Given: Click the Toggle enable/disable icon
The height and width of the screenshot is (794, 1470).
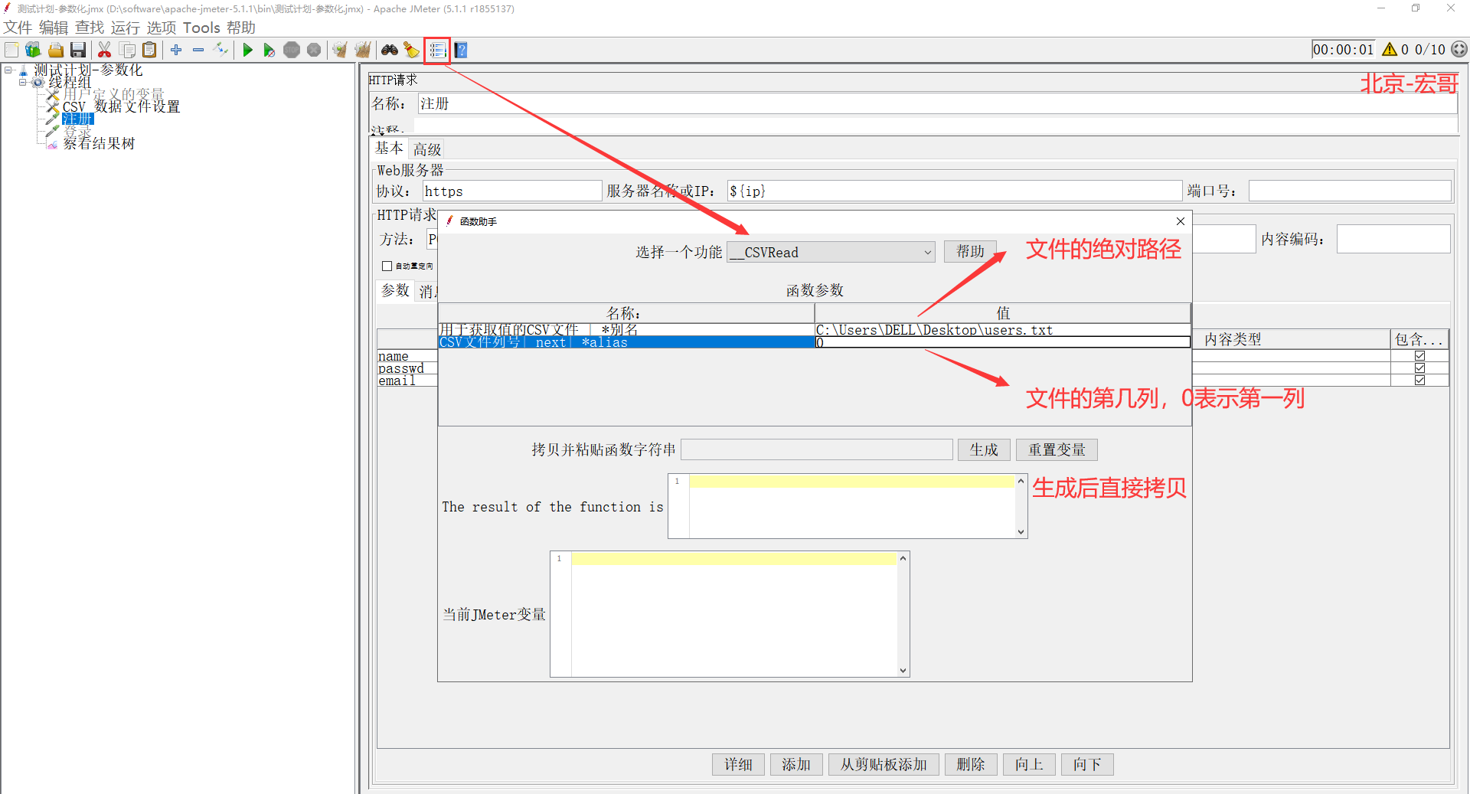Looking at the screenshot, I should pyautogui.click(x=221, y=50).
